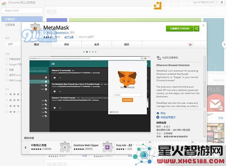Click the Ethereum Browser Extension heading
This screenshot has width=226, height=166.
(x=173, y=65)
